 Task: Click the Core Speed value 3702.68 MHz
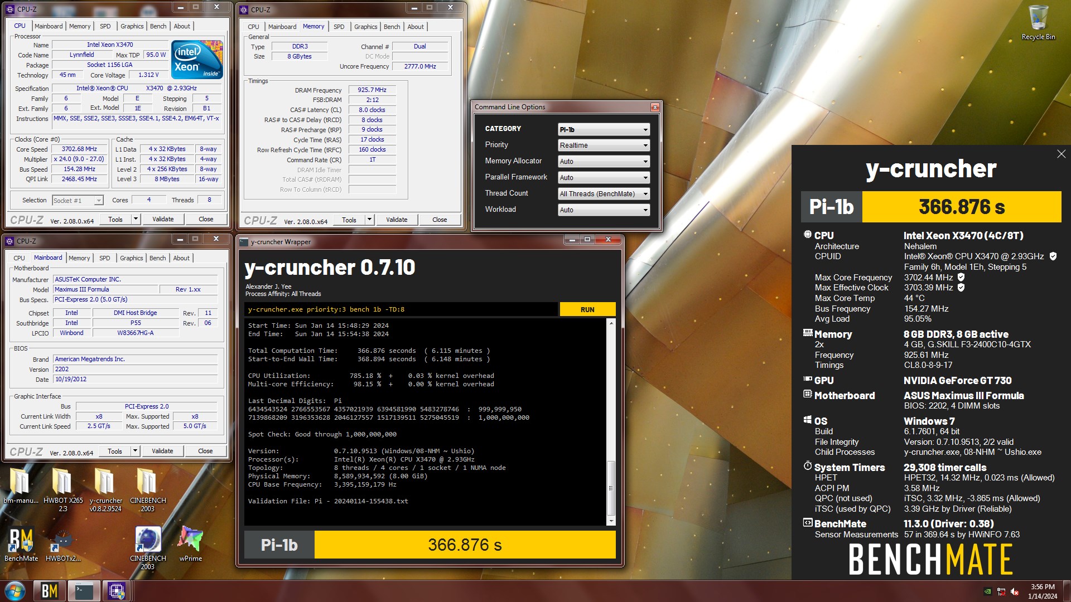pos(79,149)
